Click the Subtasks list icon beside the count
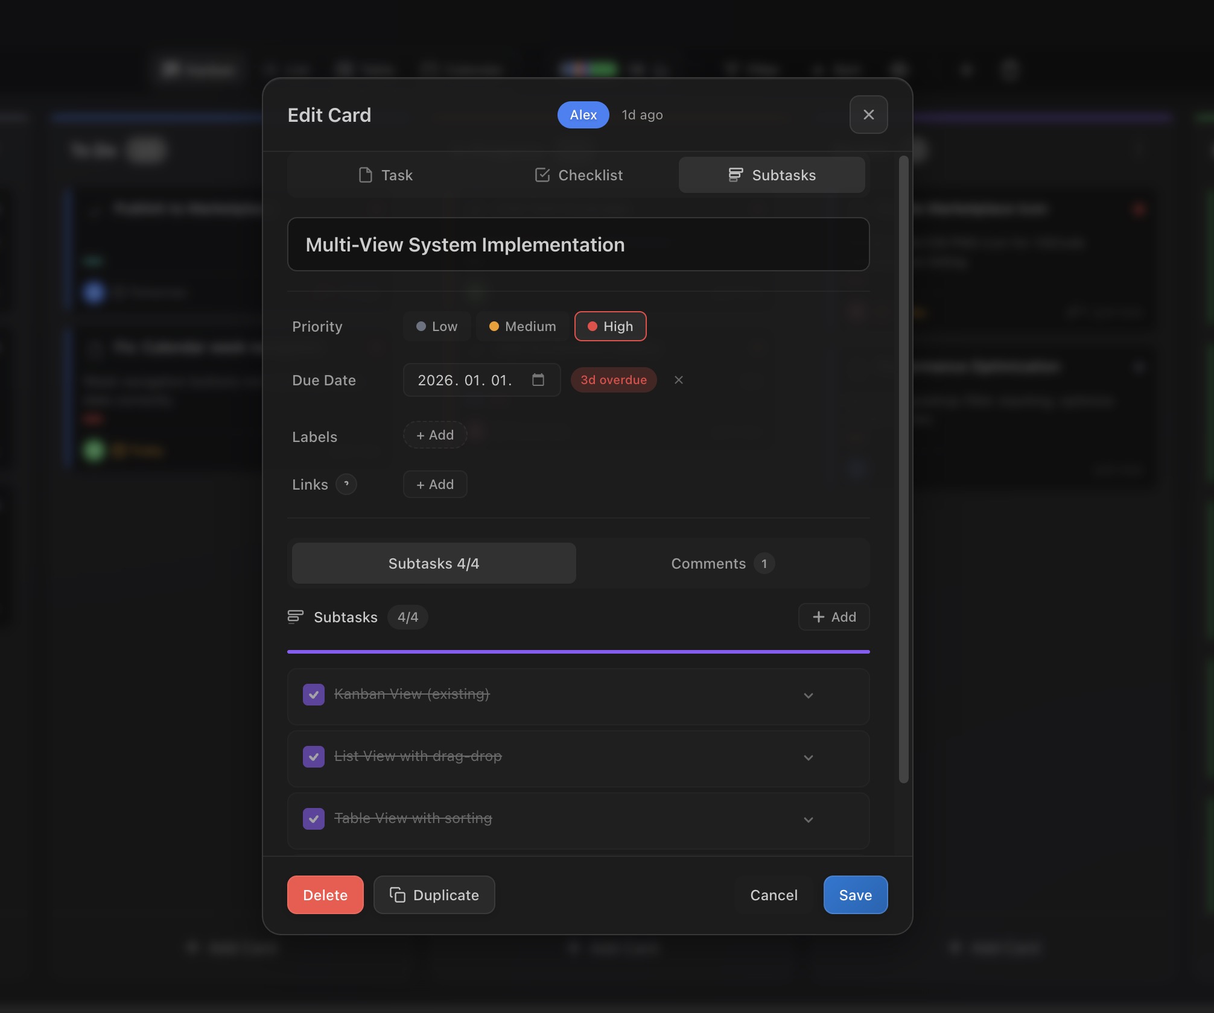Viewport: 1214px width, 1013px height. (x=295, y=617)
